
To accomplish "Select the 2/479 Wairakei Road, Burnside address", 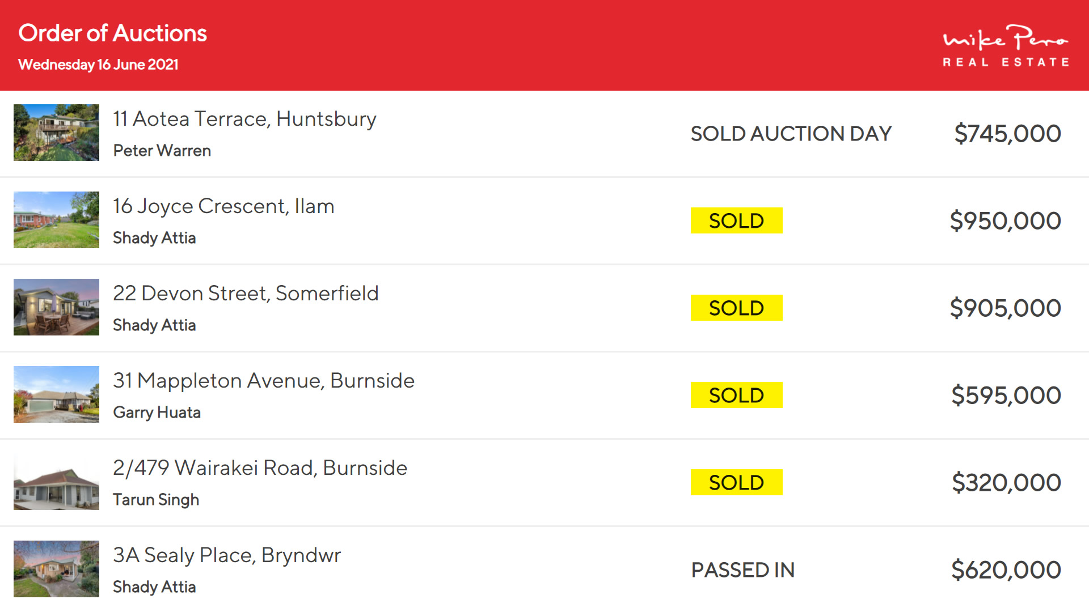I will pyautogui.click(x=260, y=468).
